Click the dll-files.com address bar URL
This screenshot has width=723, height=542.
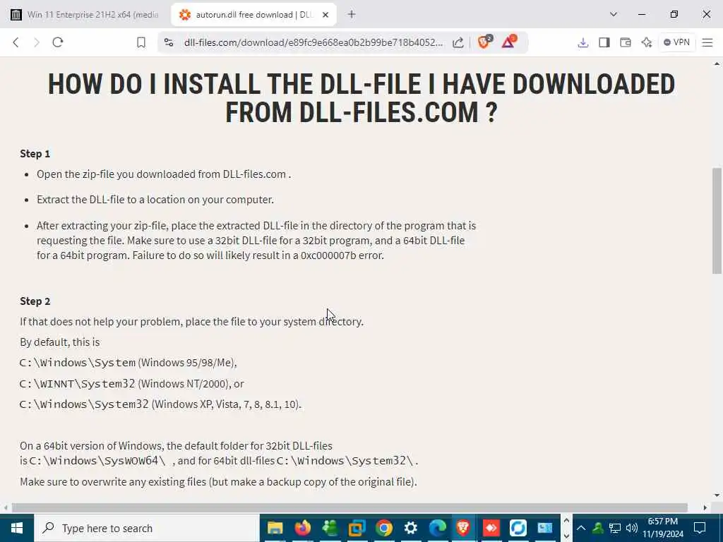point(313,42)
